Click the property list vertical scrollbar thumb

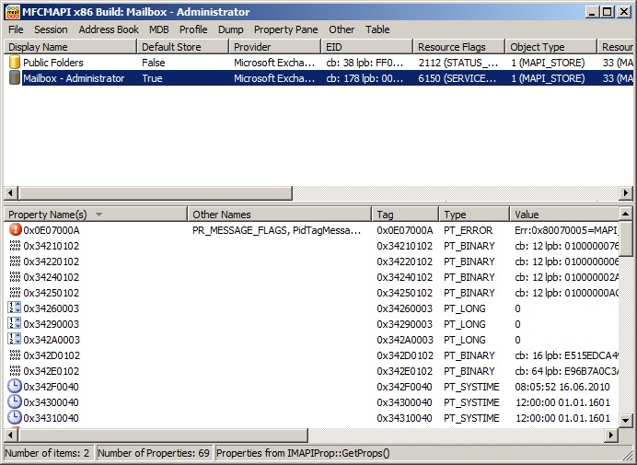click(x=626, y=238)
